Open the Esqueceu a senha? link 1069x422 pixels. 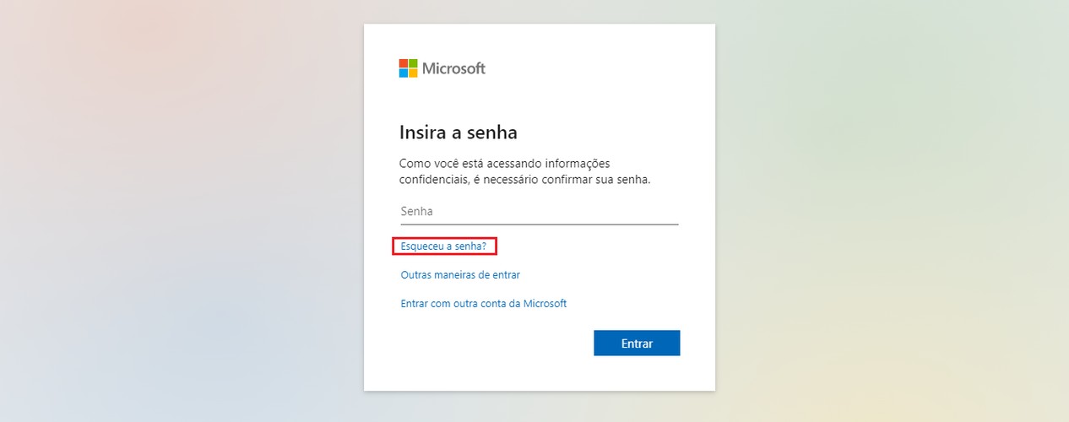(443, 246)
